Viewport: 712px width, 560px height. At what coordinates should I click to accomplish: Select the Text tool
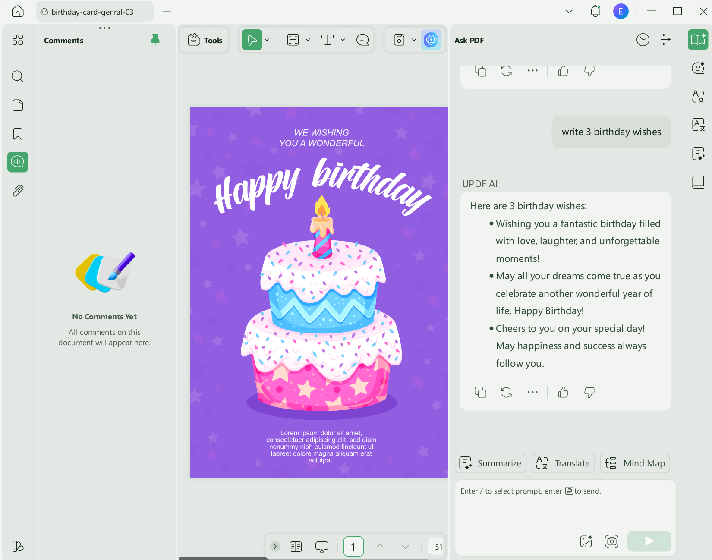[x=328, y=40]
